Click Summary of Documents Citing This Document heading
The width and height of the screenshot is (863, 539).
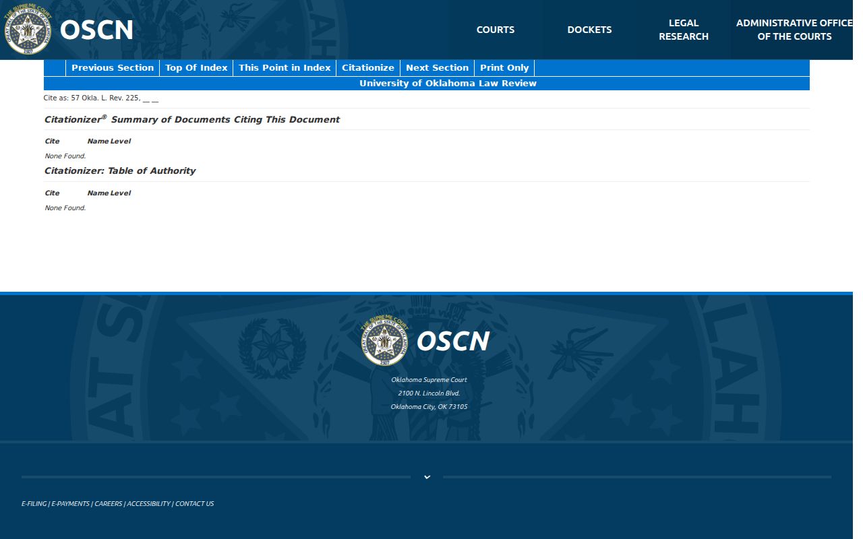[x=192, y=119]
